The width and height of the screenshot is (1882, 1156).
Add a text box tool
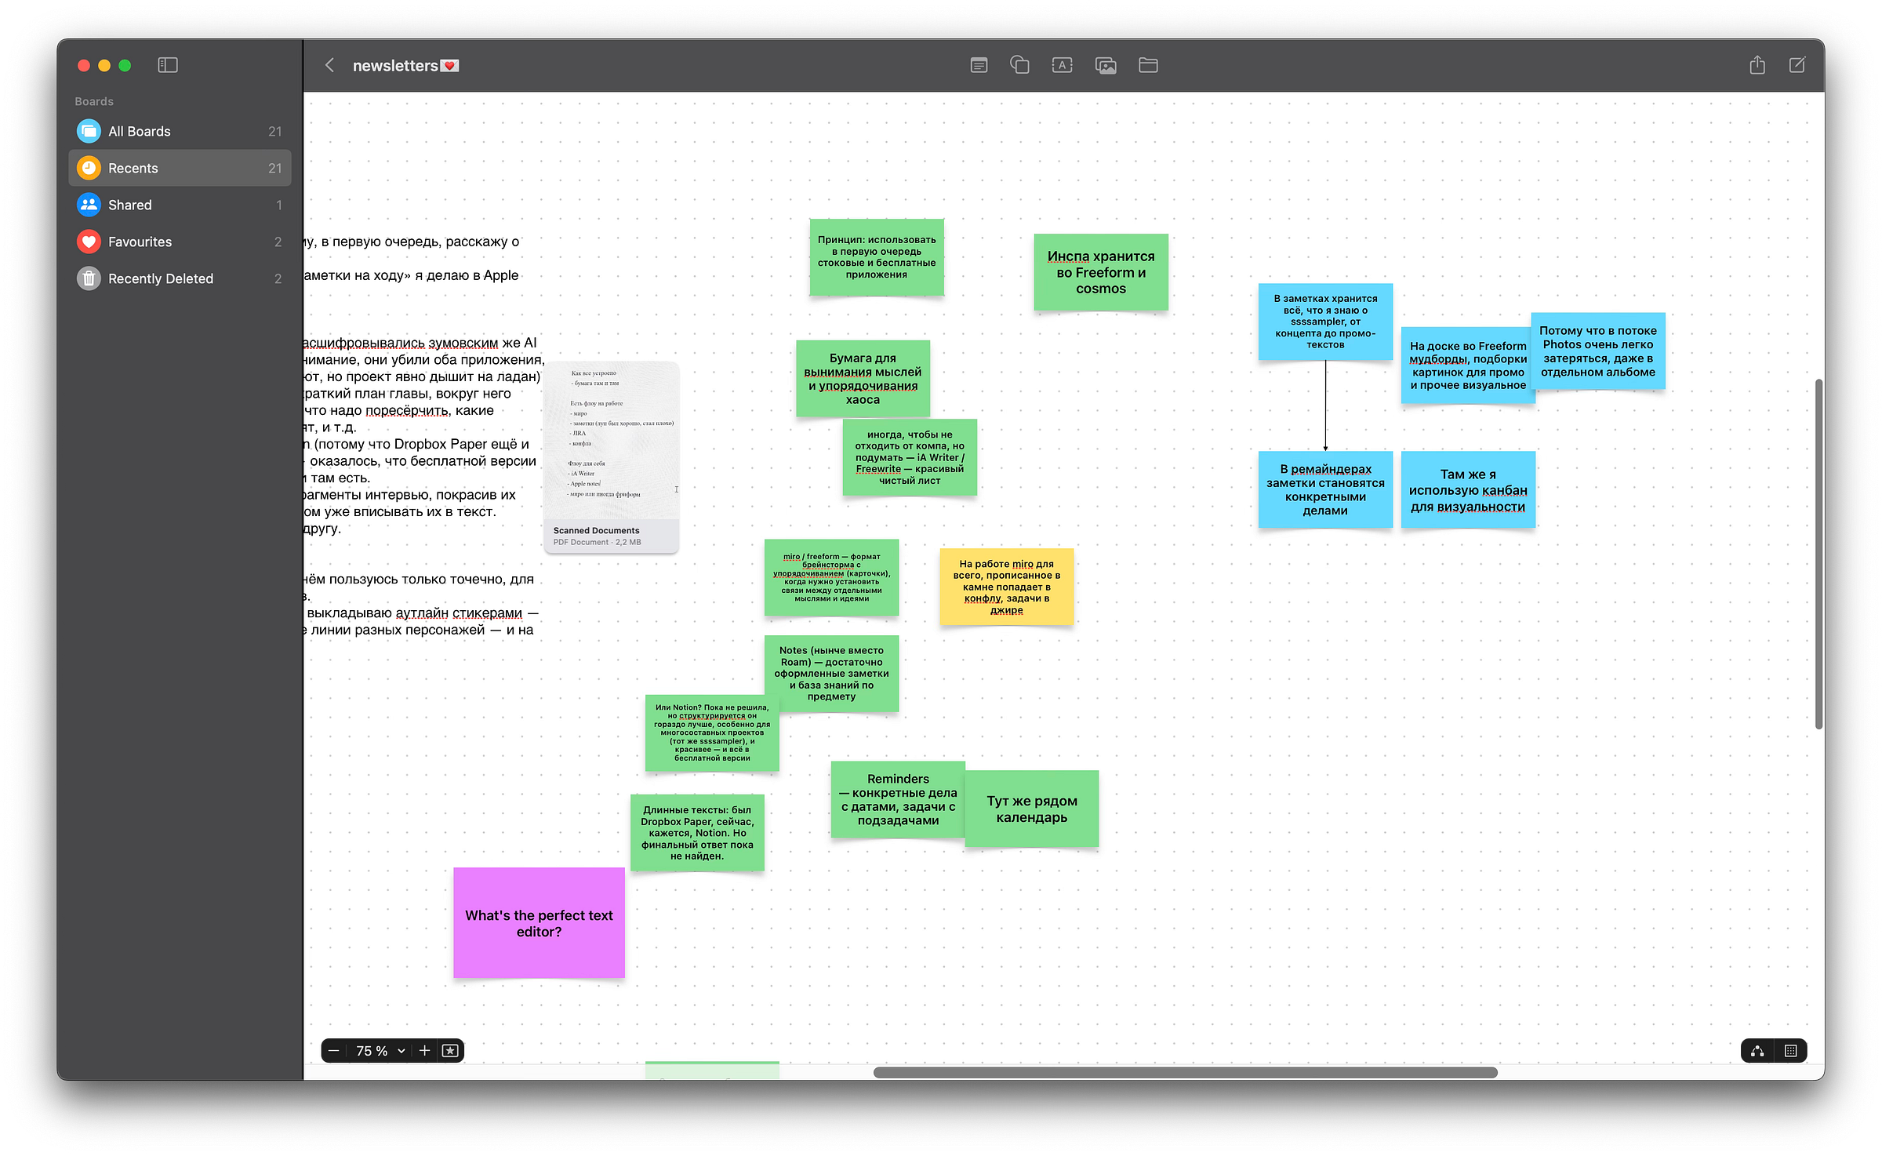tap(1062, 65)
